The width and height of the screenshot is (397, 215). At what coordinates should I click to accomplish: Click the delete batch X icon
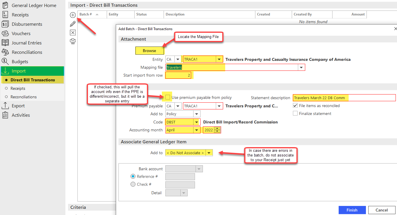point(73,32)
